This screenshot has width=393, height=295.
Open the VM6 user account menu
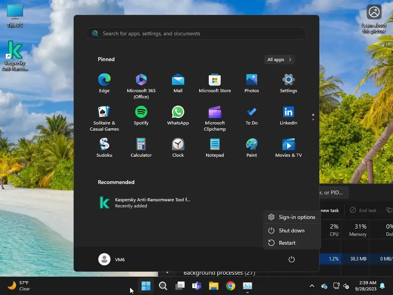[112, 259]
